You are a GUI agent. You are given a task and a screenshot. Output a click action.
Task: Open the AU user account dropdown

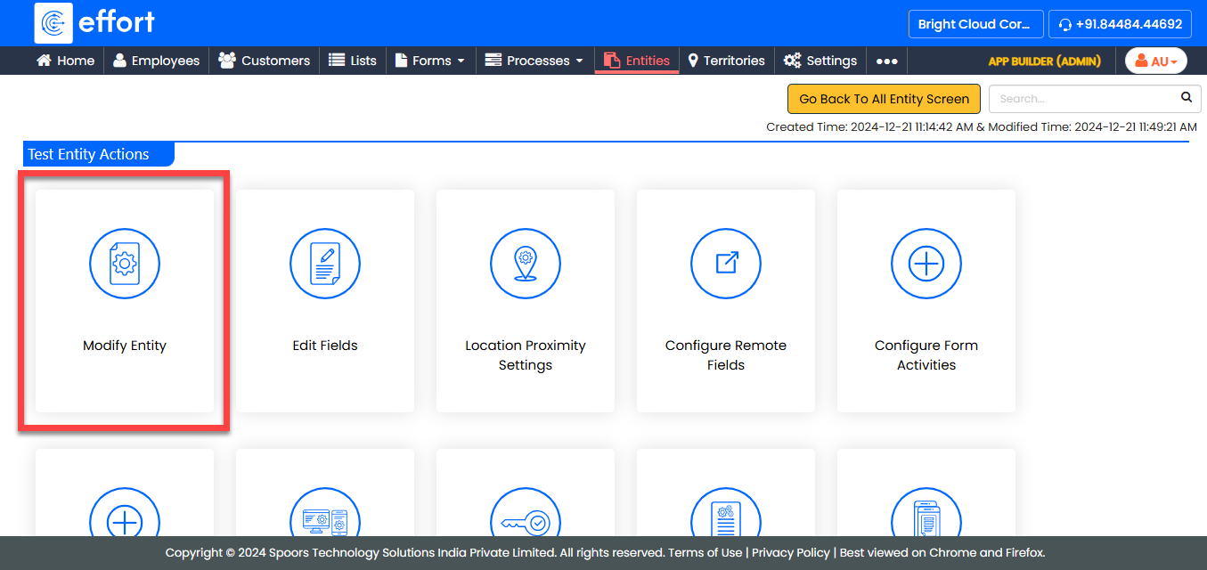(1156, 61)
